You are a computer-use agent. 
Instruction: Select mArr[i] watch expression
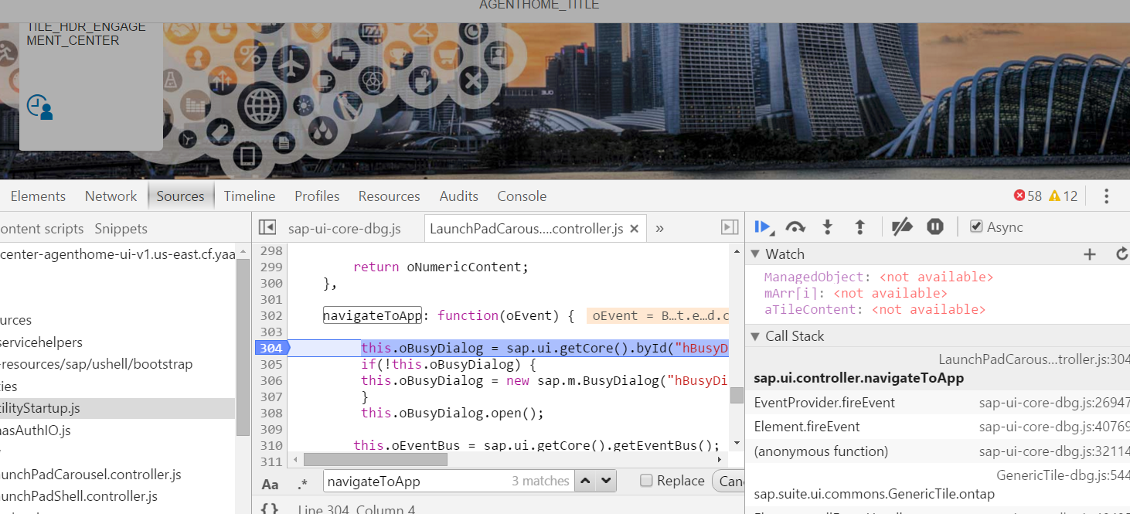click(856, 293)
